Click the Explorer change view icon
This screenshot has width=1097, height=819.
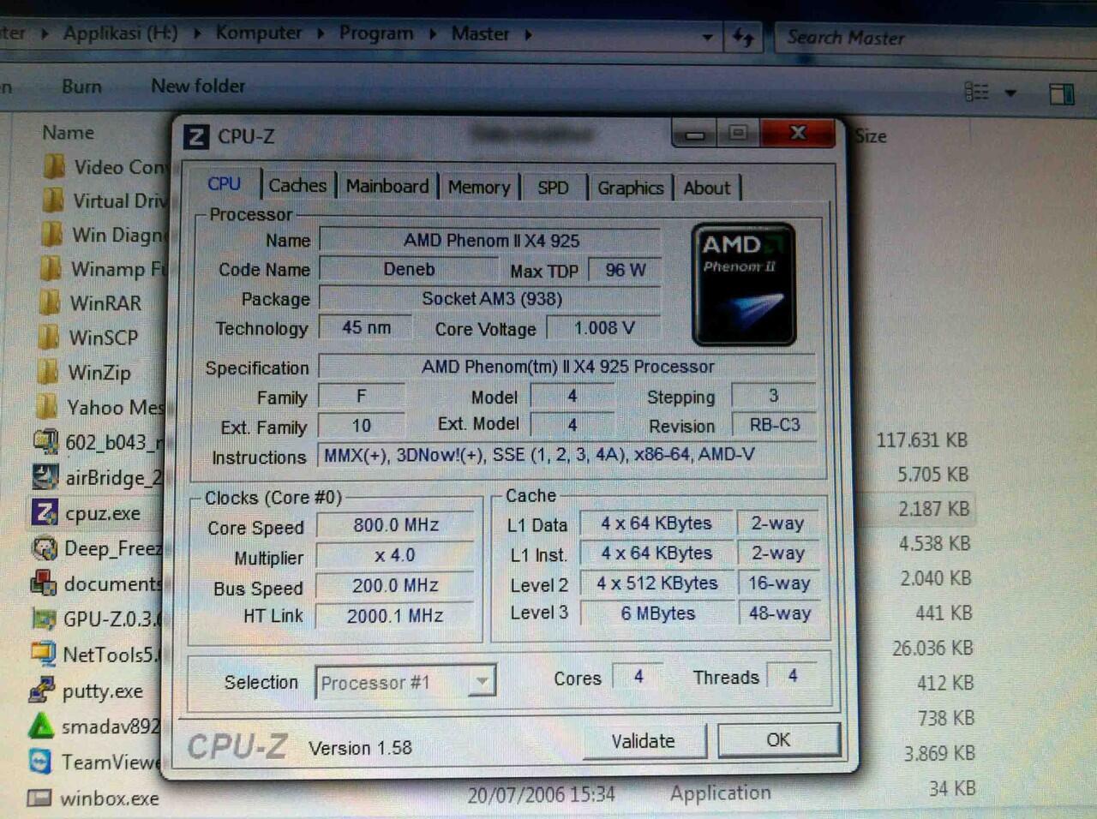tap(976, 91)
